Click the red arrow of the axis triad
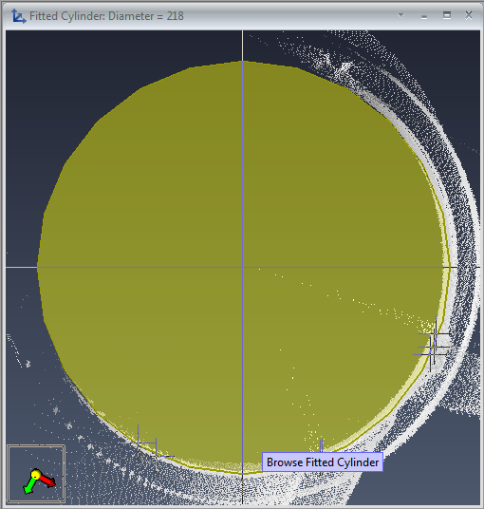The width and height of the screenshot is (484, 509). tap(47, 481)
